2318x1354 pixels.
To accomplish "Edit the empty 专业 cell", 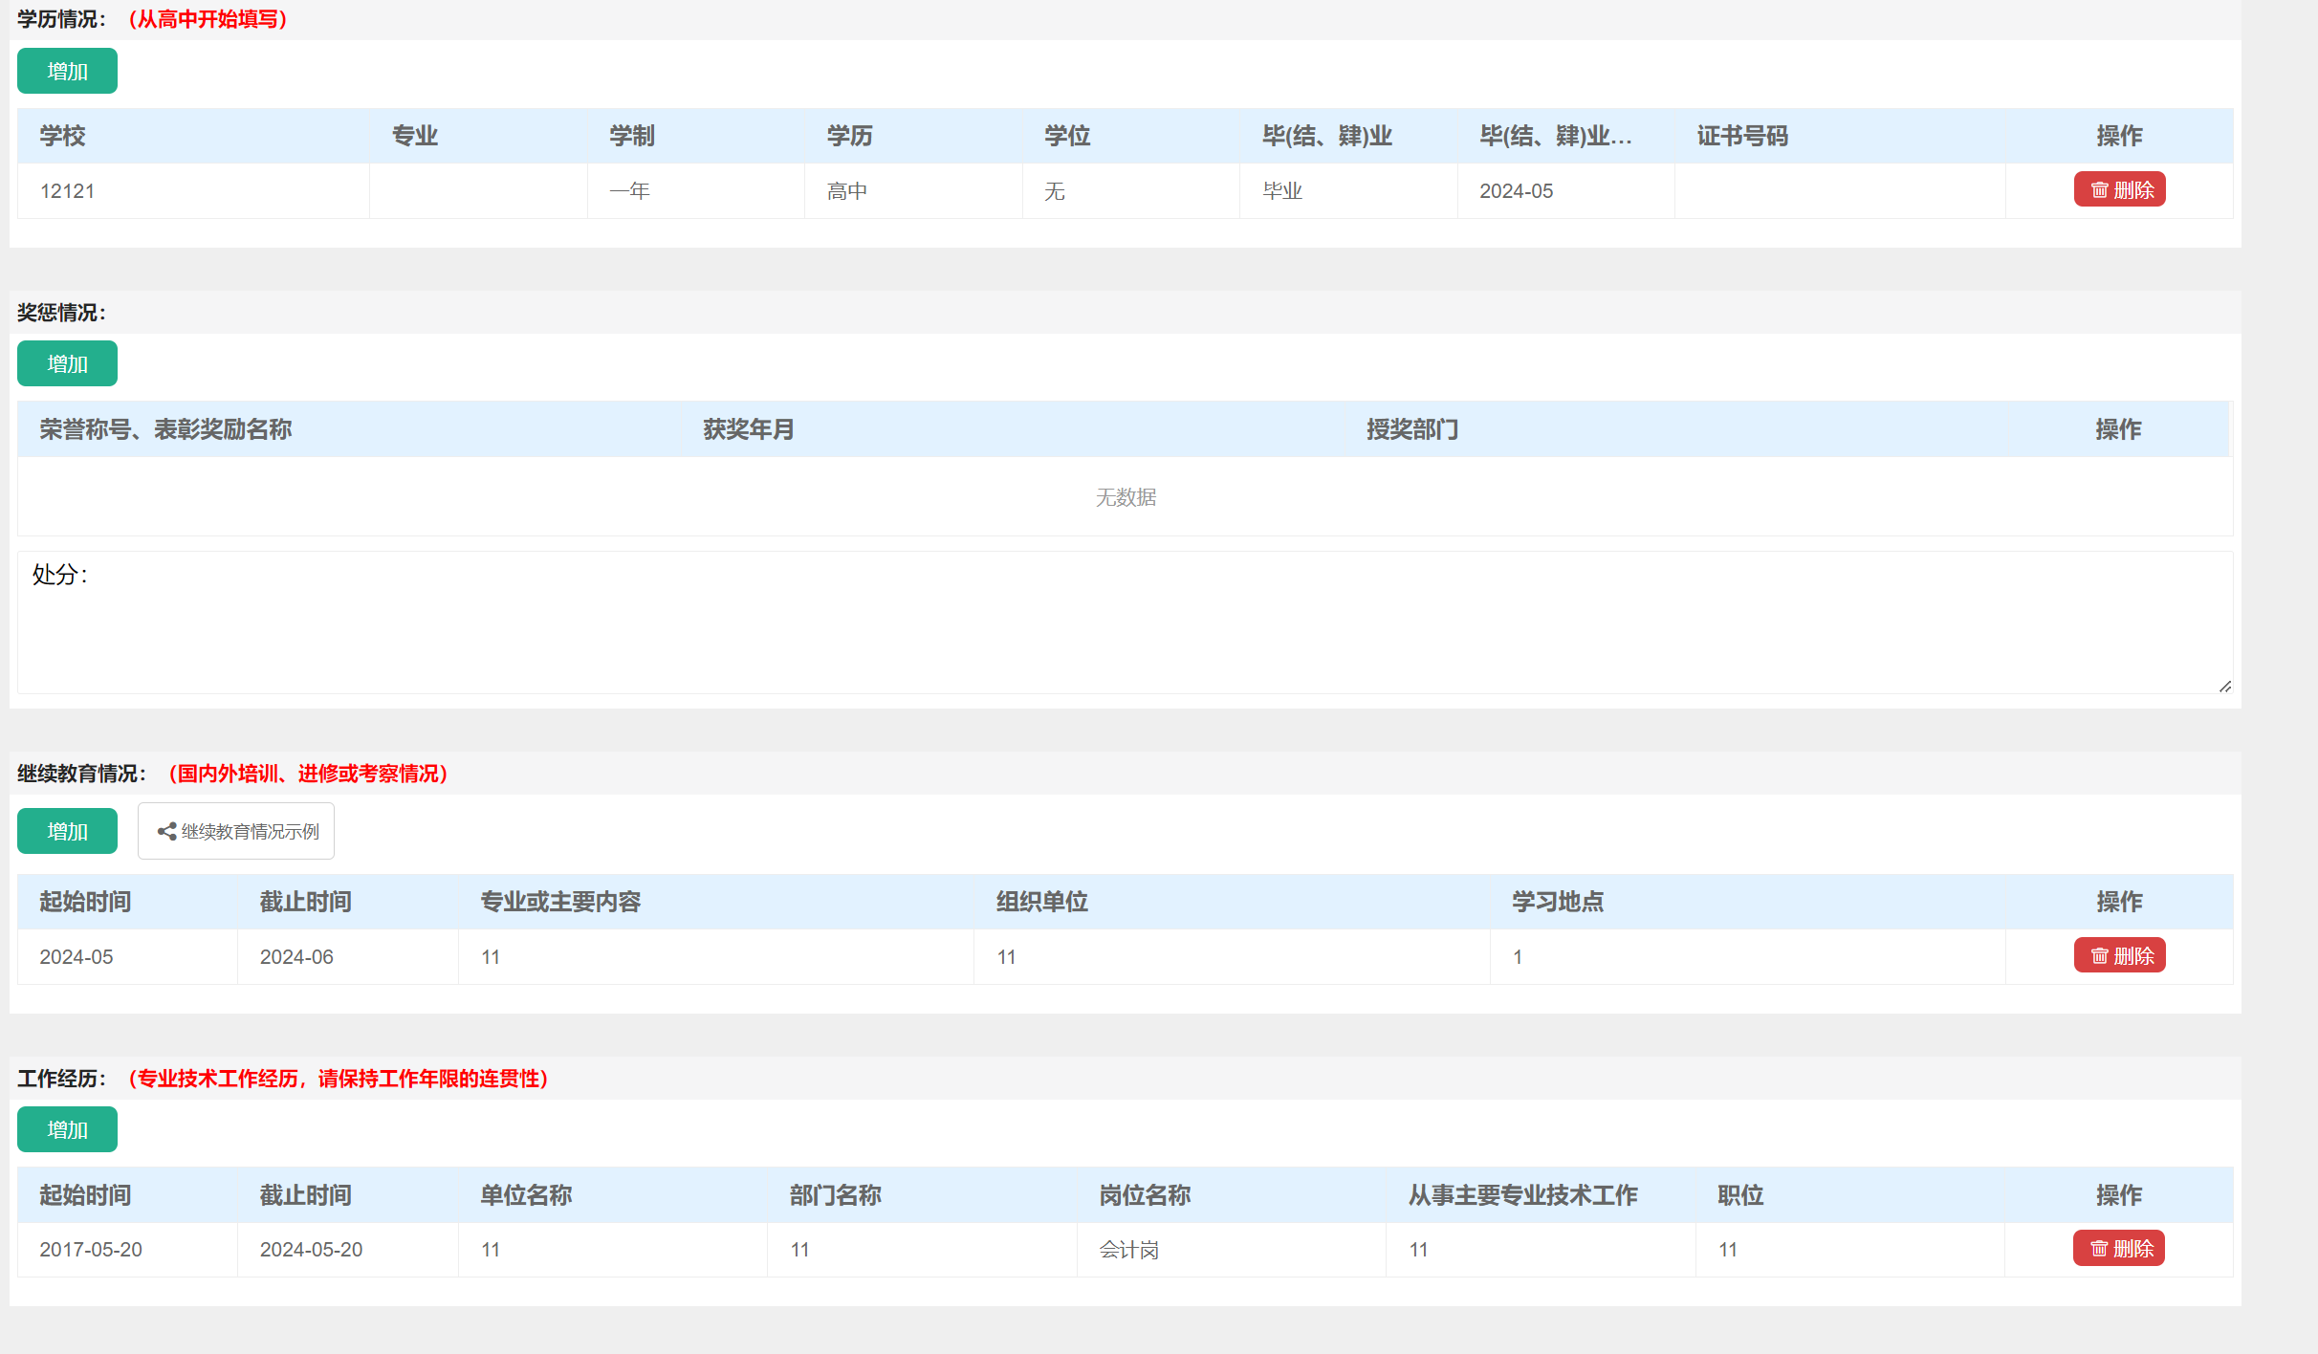I will 478,190.
